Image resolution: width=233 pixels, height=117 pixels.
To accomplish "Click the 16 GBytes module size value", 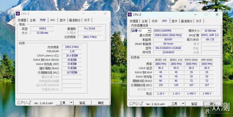I will click(210, 31).
